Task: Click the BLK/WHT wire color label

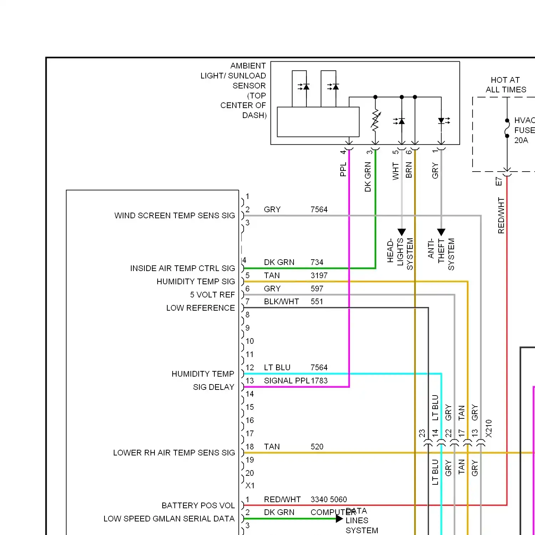Action: pos(281,301)
